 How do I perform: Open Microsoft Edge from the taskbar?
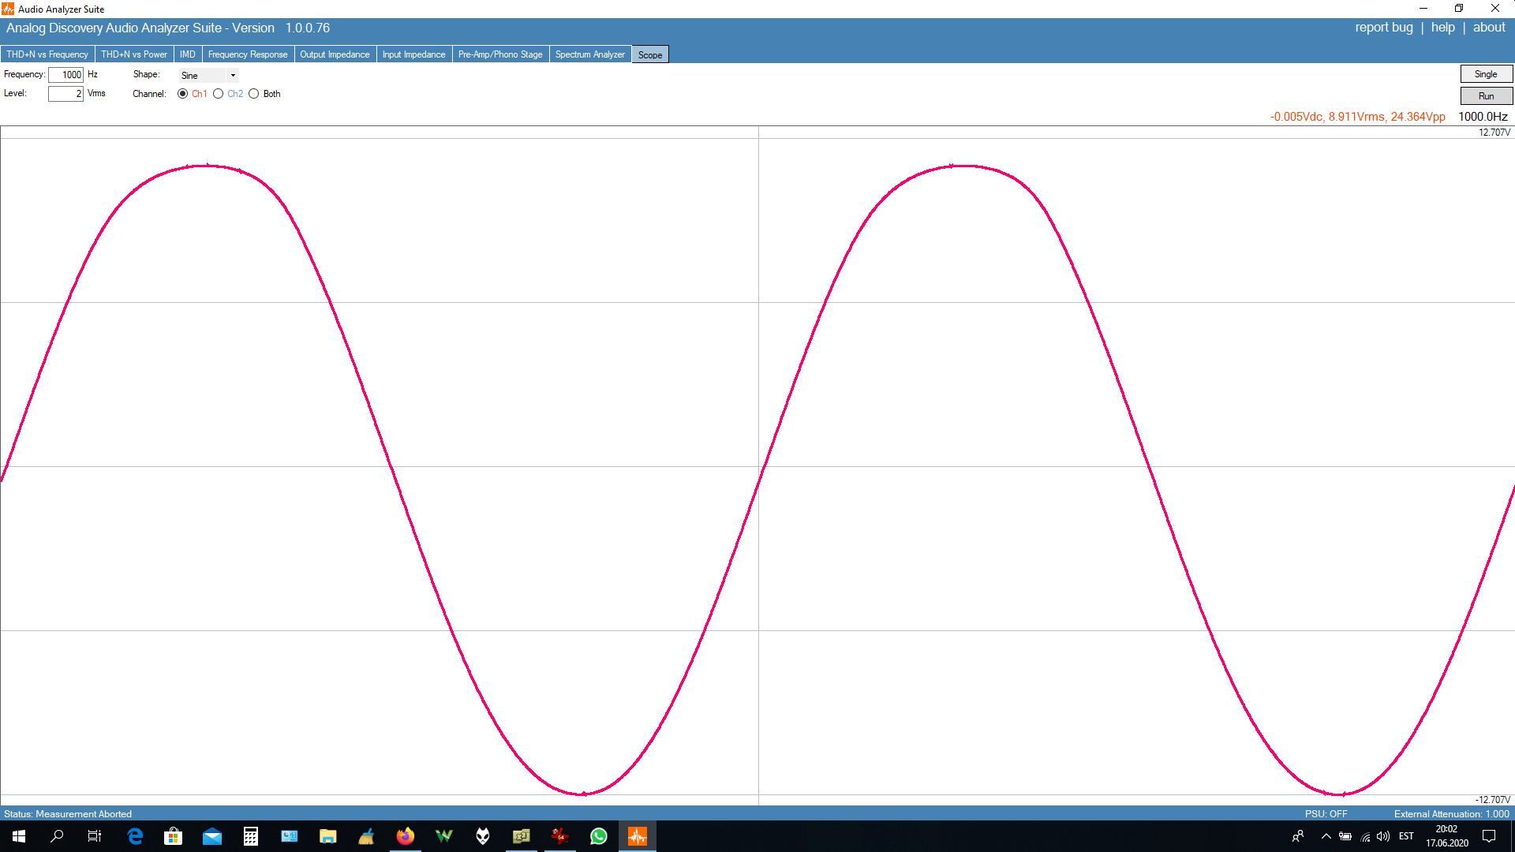pyautogui.click(x=135, y=836)
